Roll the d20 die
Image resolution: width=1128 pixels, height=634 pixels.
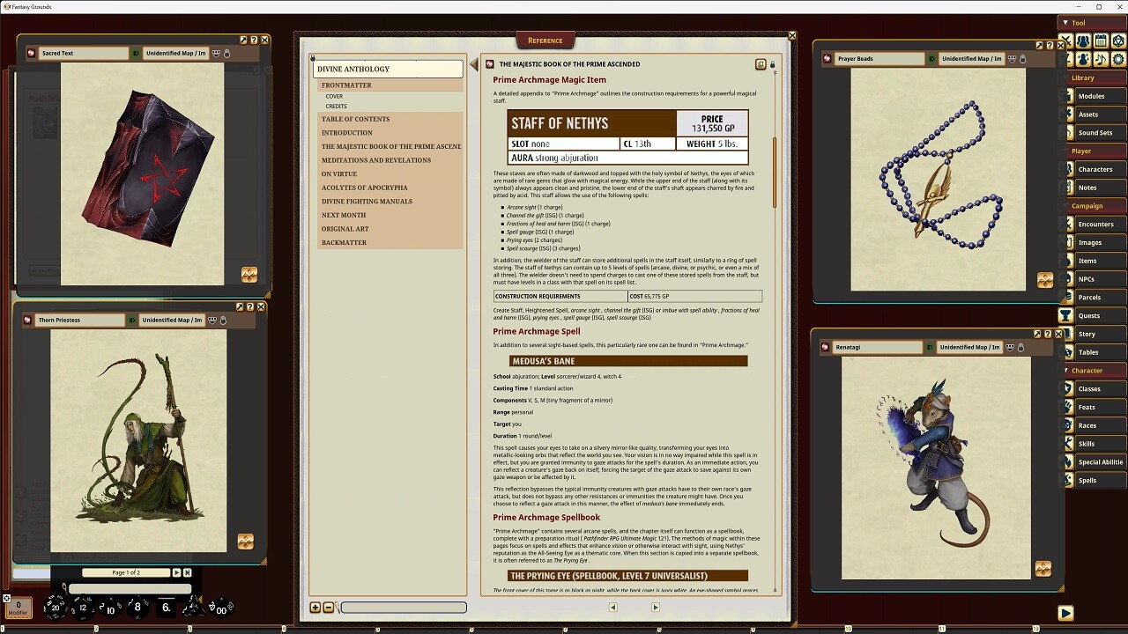tap(56, 608)
